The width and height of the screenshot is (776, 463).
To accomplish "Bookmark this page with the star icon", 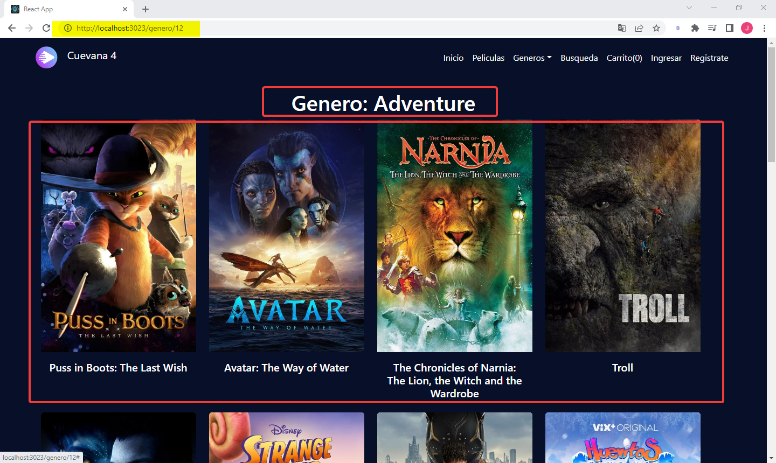I will pyautogui.click(x=656, y=28).
